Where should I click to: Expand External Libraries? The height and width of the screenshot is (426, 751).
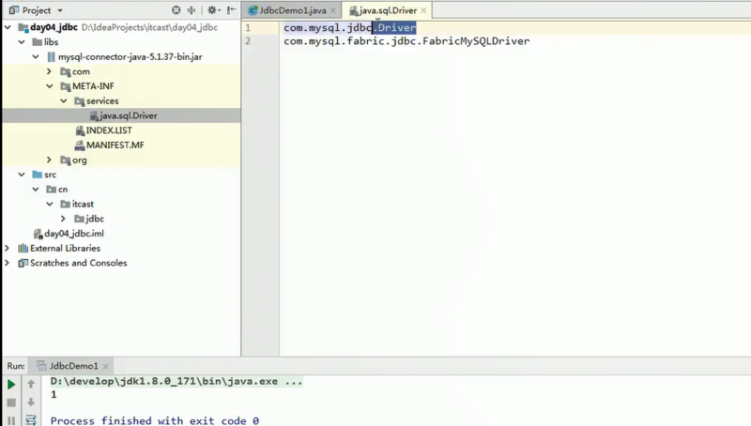click(8, 248)
